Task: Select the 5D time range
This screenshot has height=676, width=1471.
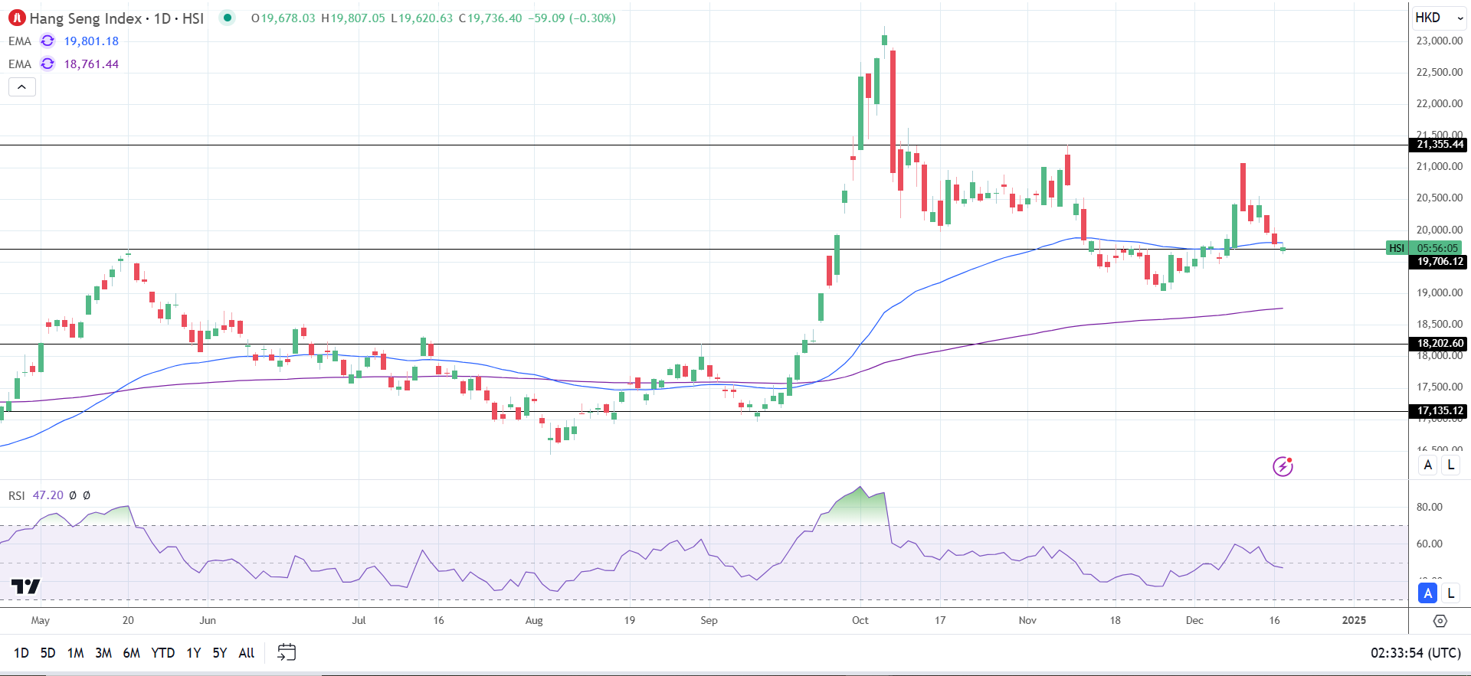Action: (x=48, y=653)
